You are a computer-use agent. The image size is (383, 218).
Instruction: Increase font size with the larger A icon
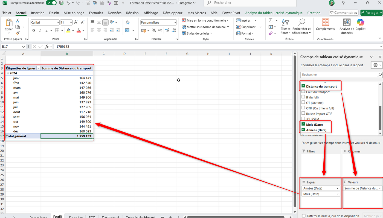76,22
